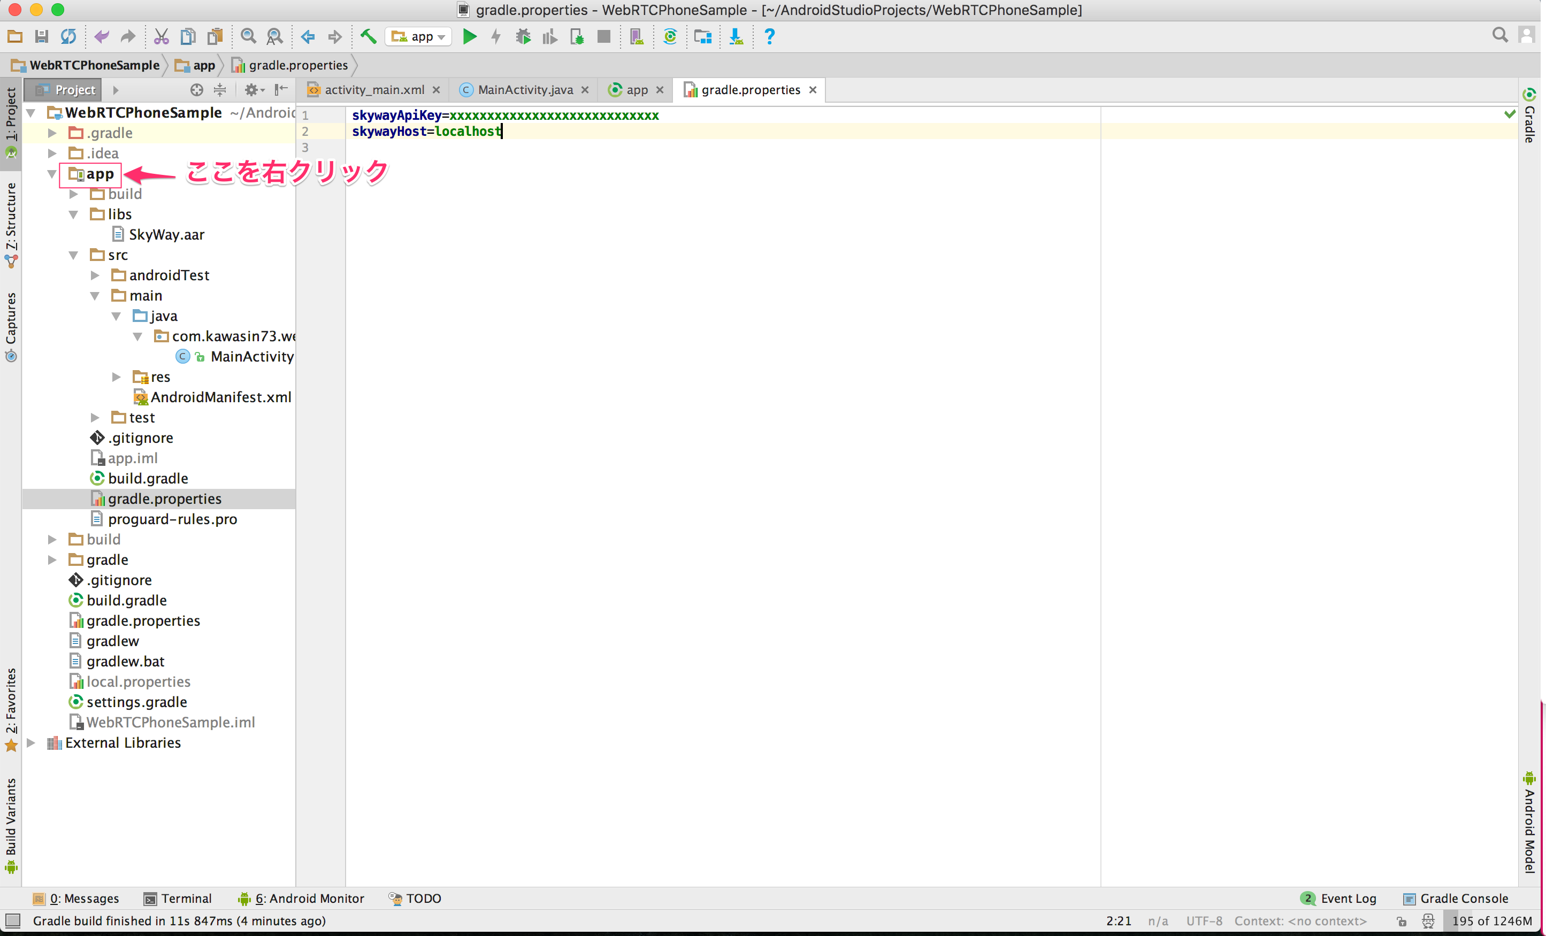Run the app with green play button
The width and height of the screenshot is (1546, 936).
(x=469, y=36)
